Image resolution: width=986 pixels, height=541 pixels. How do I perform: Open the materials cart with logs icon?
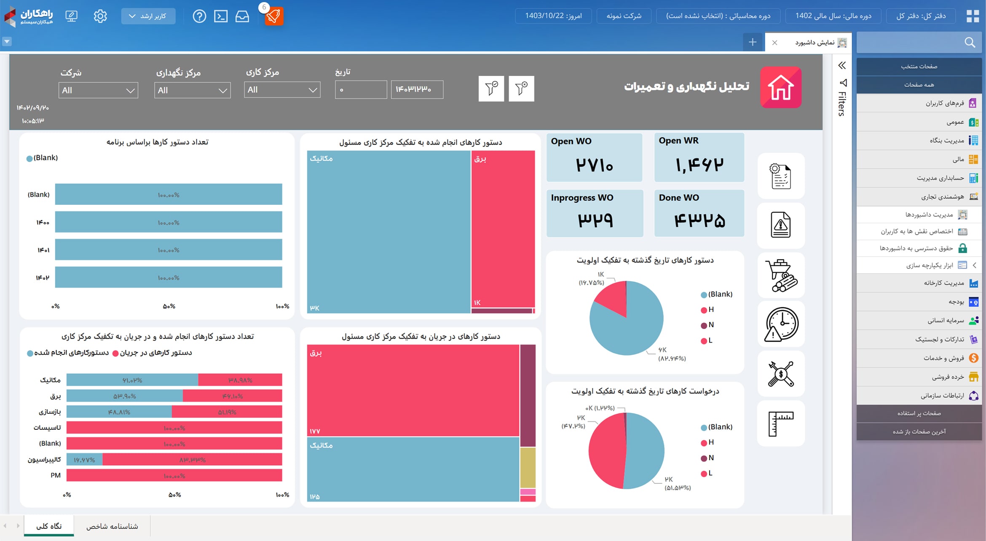pos(781,276)
